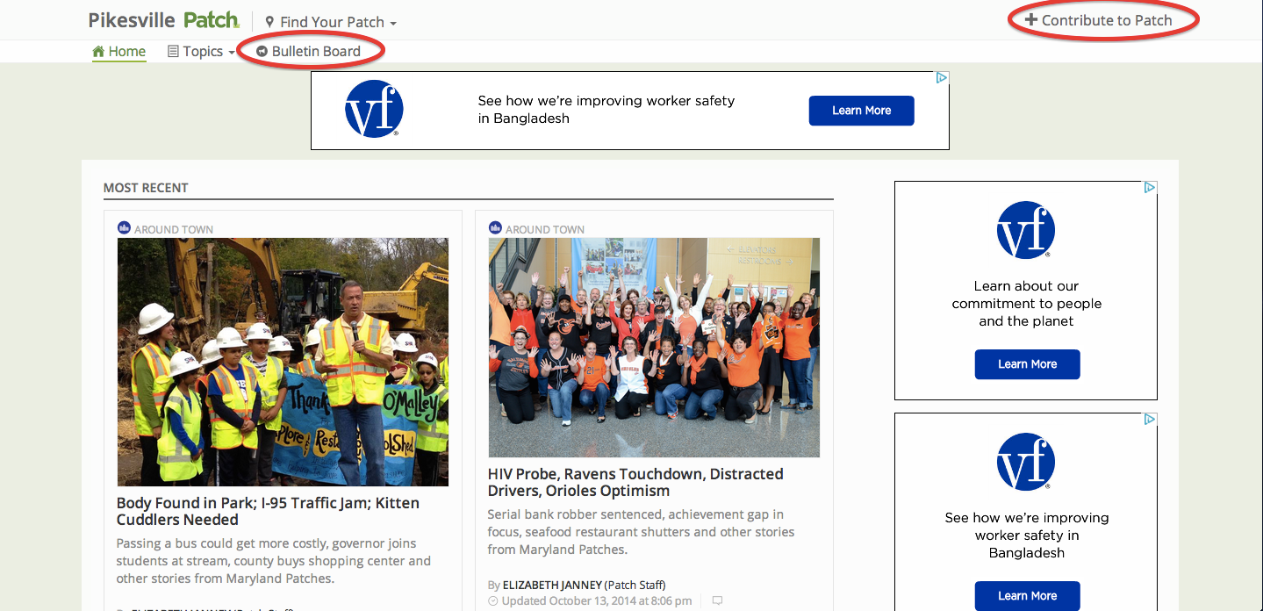This screenshot has width=1263, height=611.
Task: Click Around Town icon above the HIV Probe article
Action: (495, 228)
